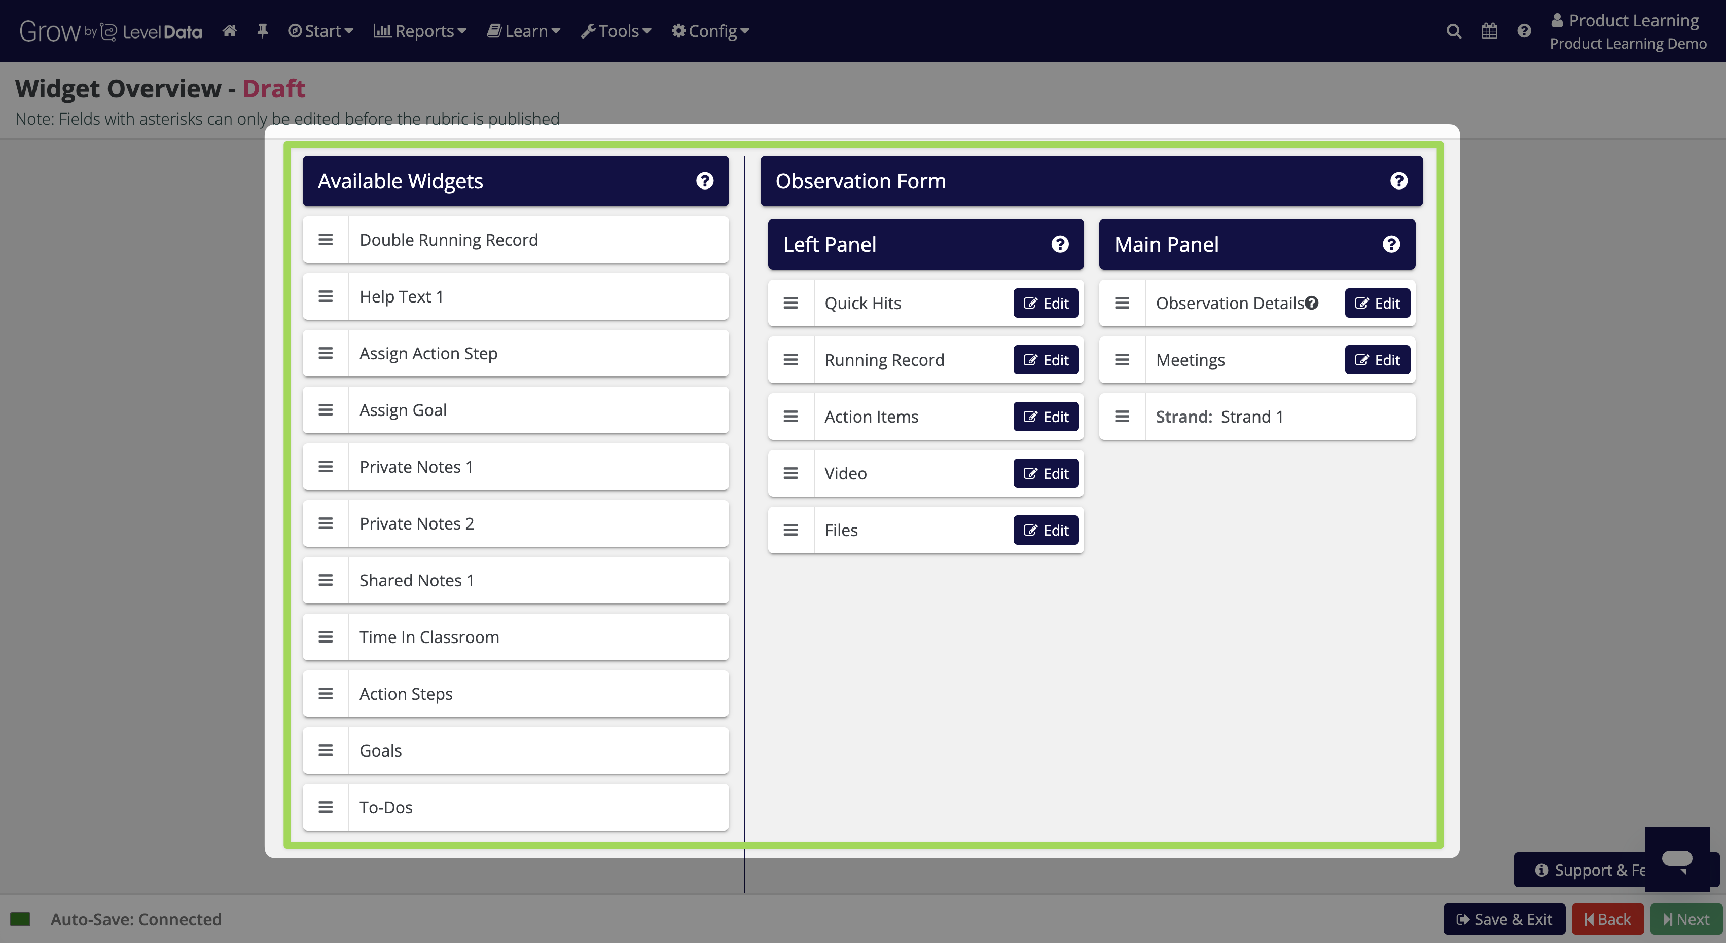Click the pushpin icon in navbar
Viewport: 1726px width, 943px height.
(x=263, y=31)
